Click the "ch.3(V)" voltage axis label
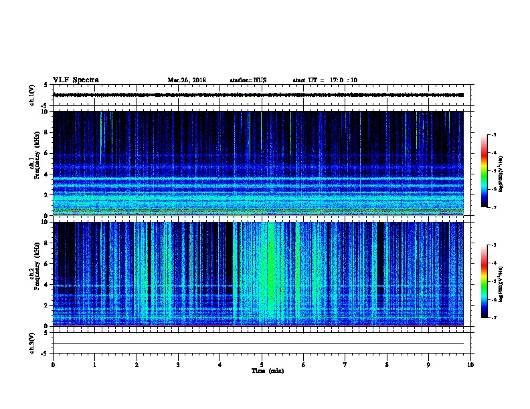 point(31,343)
